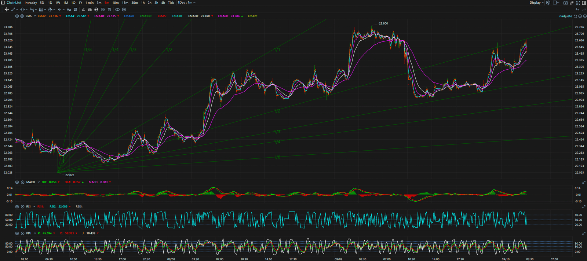587x261 pixels.
Task: Click the eraser icon in top bar
Action: click(572, 3)
